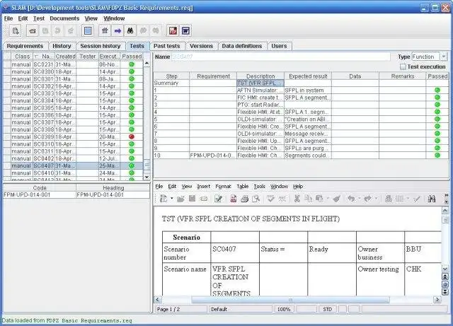This screenshot has width=453, height=326.
Task: Click the cut scissors icon in editor toolbar
Action: 298,199
